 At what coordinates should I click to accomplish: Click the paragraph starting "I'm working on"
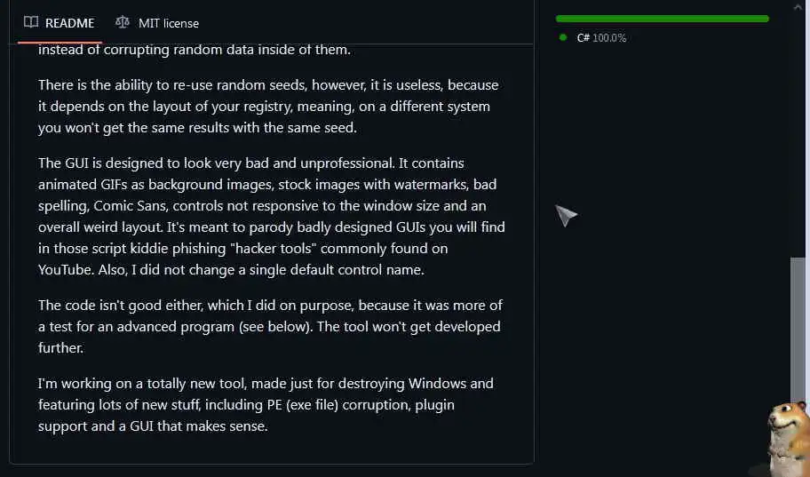click(x=266, y=405)
